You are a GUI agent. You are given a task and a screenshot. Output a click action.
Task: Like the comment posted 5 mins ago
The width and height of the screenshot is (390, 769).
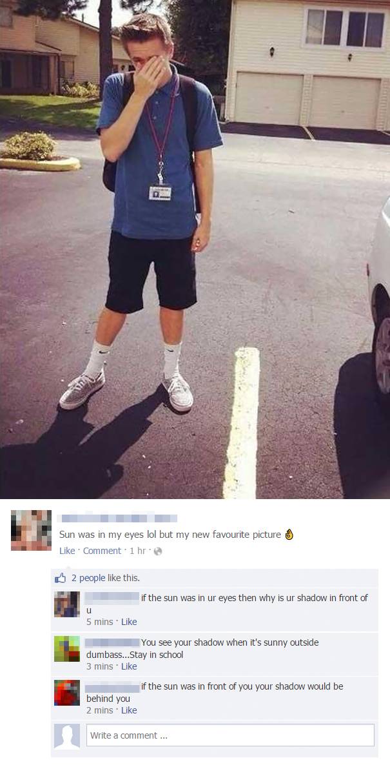click(129, 622)
